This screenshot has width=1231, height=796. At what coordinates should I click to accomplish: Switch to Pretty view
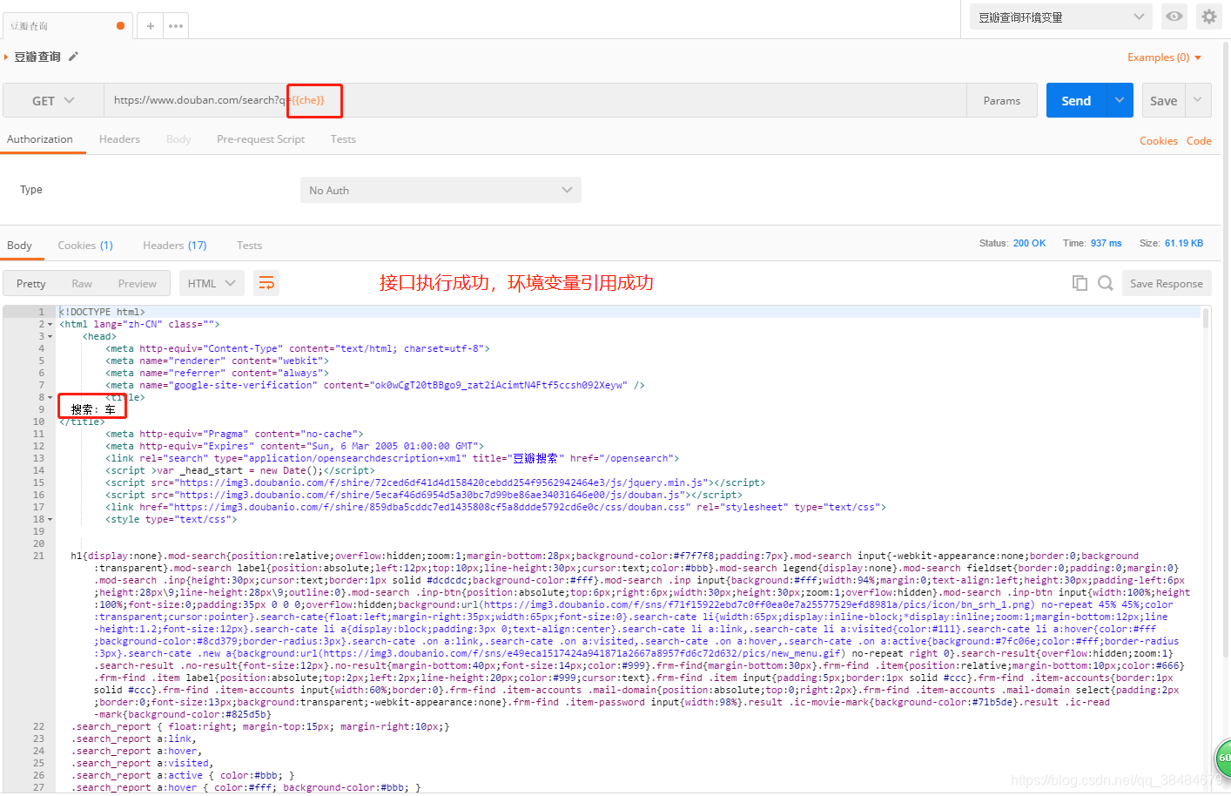click(x=30, y=284)
